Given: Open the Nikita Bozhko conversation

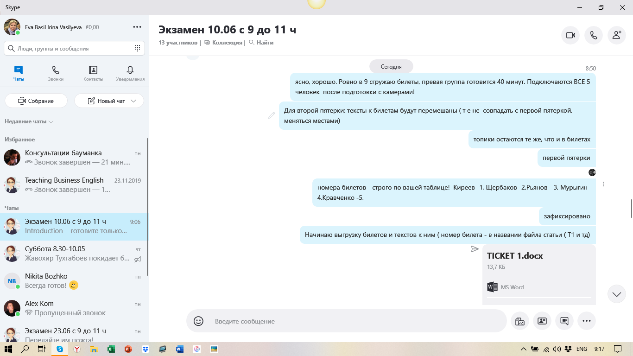Looking at the screenshot, I should click(x=74, y=281).
